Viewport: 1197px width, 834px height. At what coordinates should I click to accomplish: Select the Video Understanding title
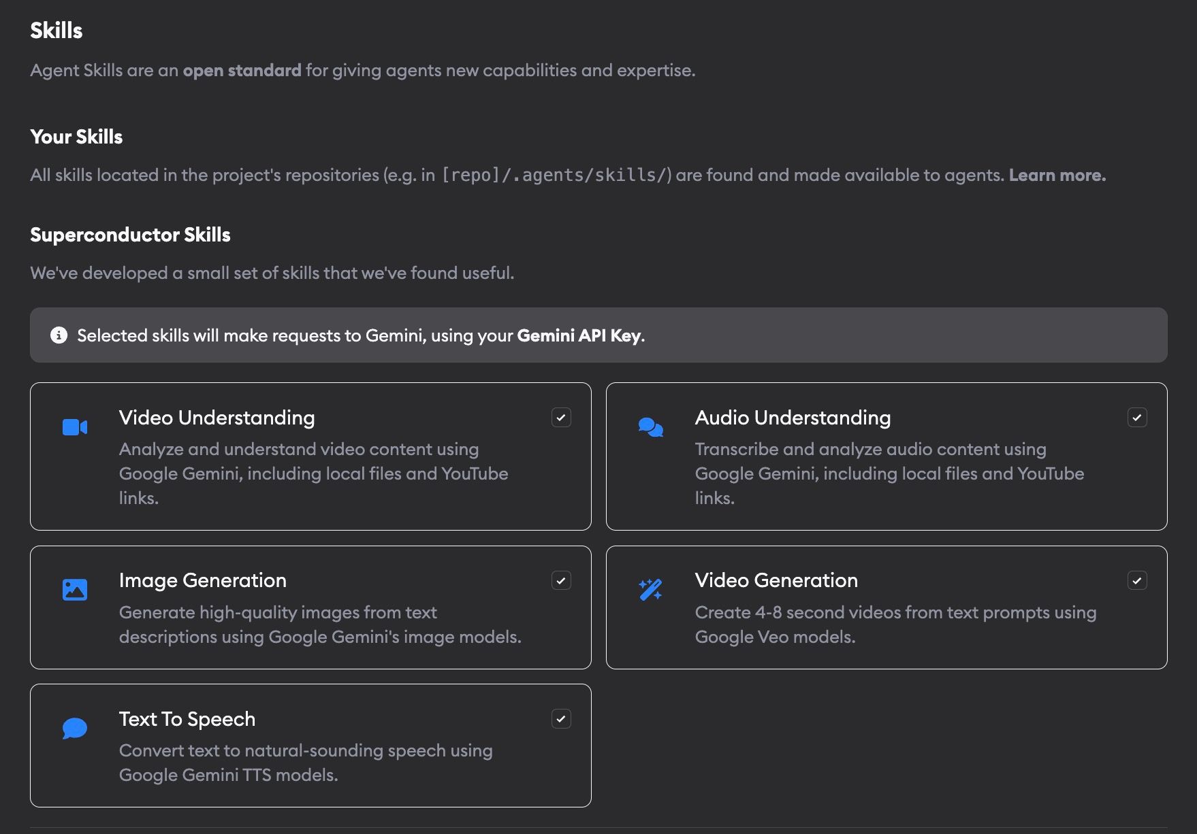pos(217,418)
